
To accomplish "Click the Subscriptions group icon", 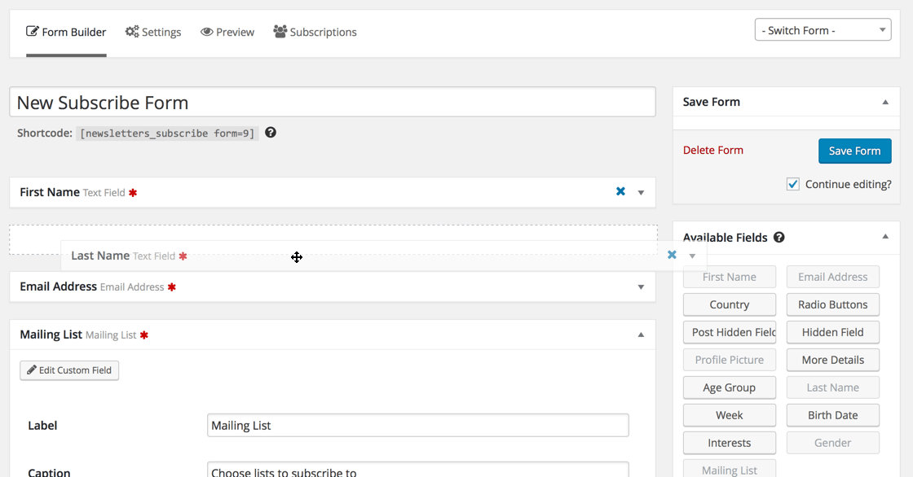I will click(280, 31).
